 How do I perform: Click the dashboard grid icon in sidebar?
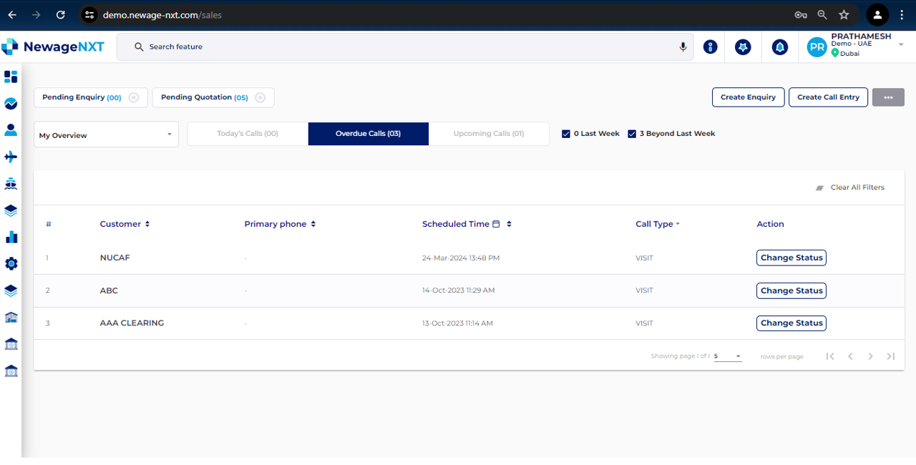[x=11, y=77]
